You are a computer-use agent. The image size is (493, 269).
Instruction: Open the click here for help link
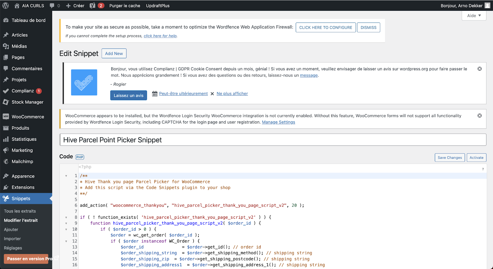click(160, 36)
